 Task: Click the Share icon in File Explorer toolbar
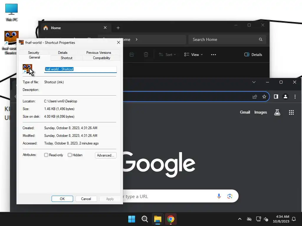point(132,54)
